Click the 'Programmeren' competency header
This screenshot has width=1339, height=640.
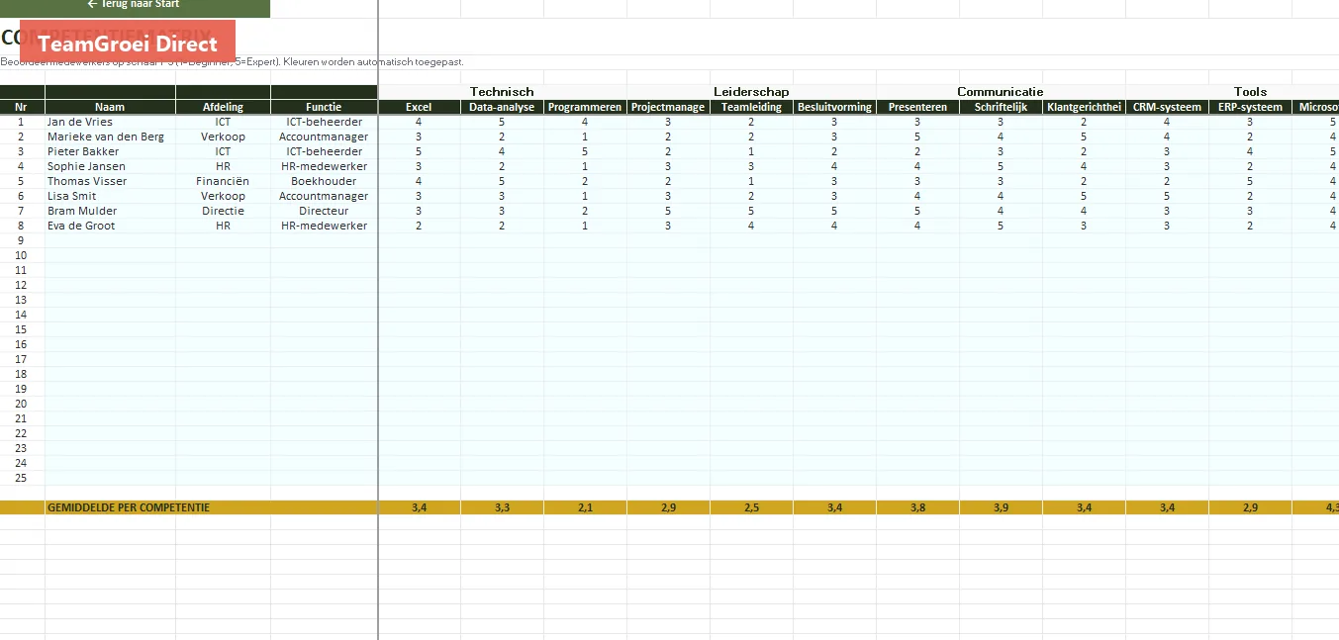(585, 107)
